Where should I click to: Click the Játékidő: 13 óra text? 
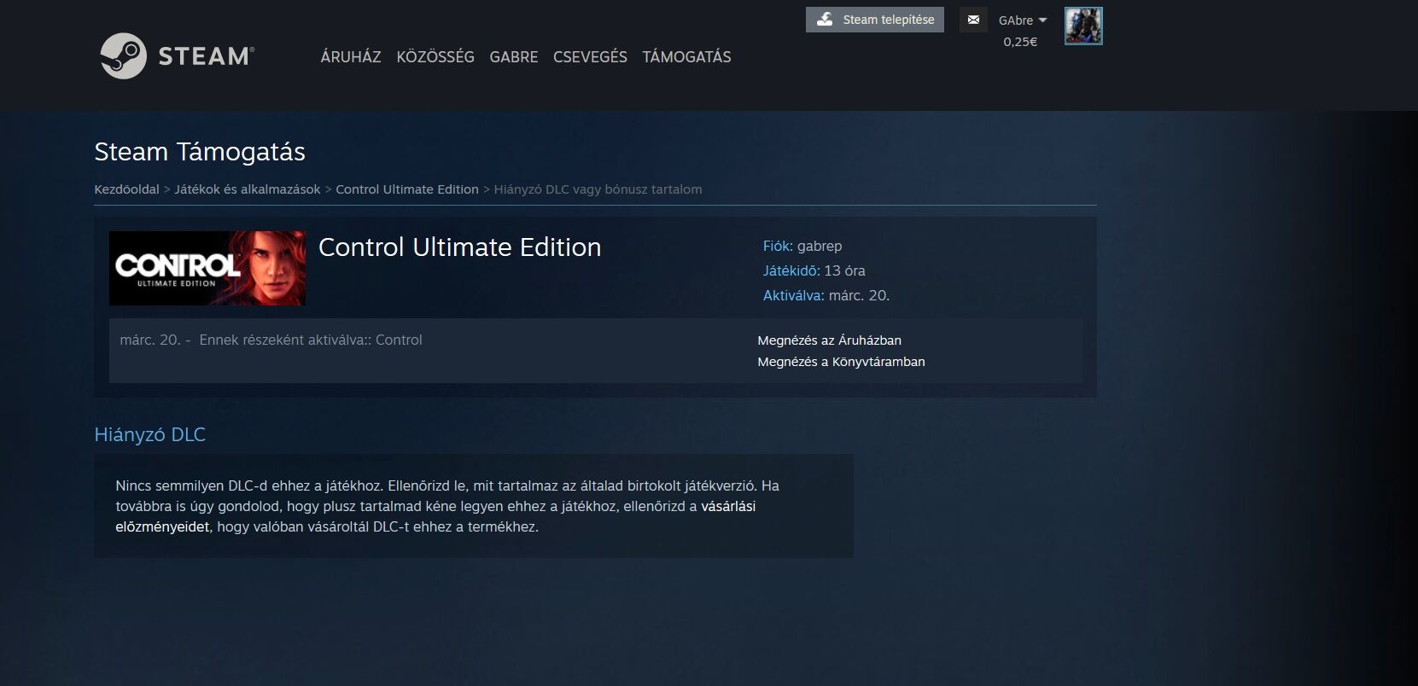click(814, 270)
